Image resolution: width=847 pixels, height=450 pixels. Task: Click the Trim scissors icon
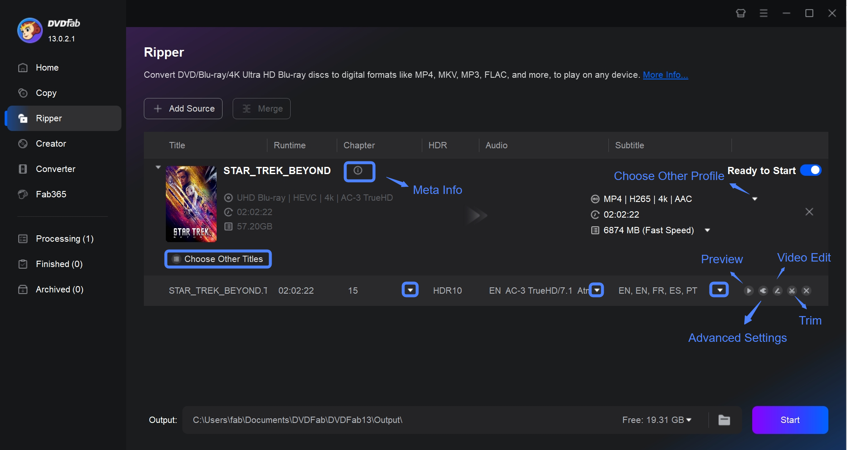tap(792, 291)
